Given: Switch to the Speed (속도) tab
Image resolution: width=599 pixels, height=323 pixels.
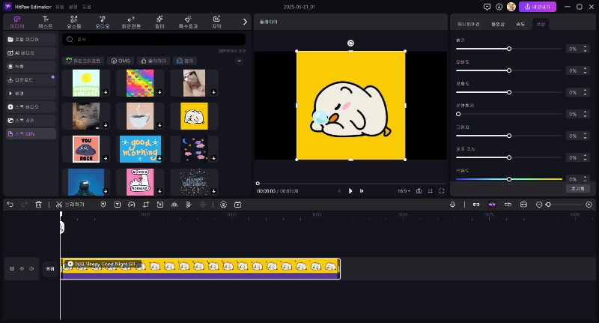Looking at the screenshot, I should tap(520, 24).
